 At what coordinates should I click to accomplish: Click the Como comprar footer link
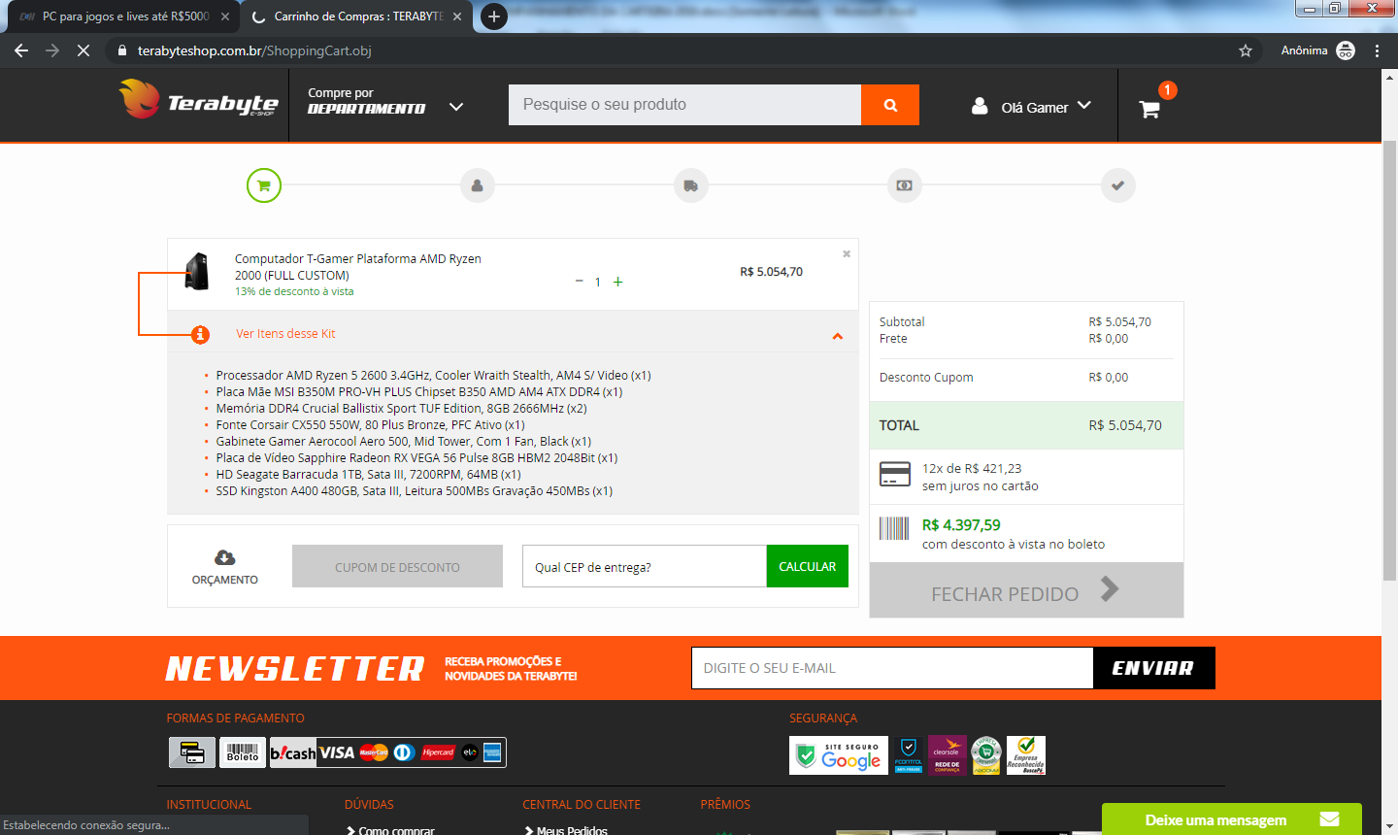396,830
